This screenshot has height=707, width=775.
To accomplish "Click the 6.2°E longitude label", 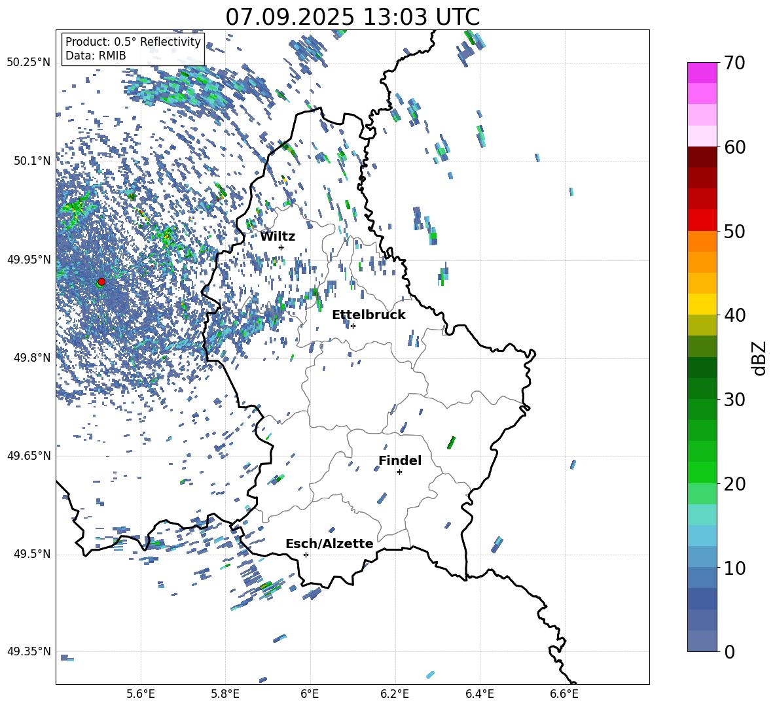I will 395,694.
